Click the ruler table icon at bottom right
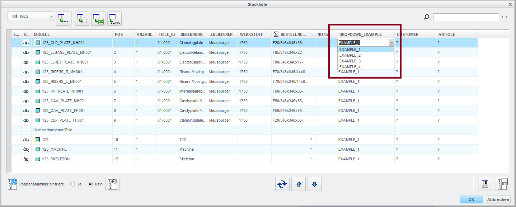This screenshot has width=516, height=207. (485, 184)
